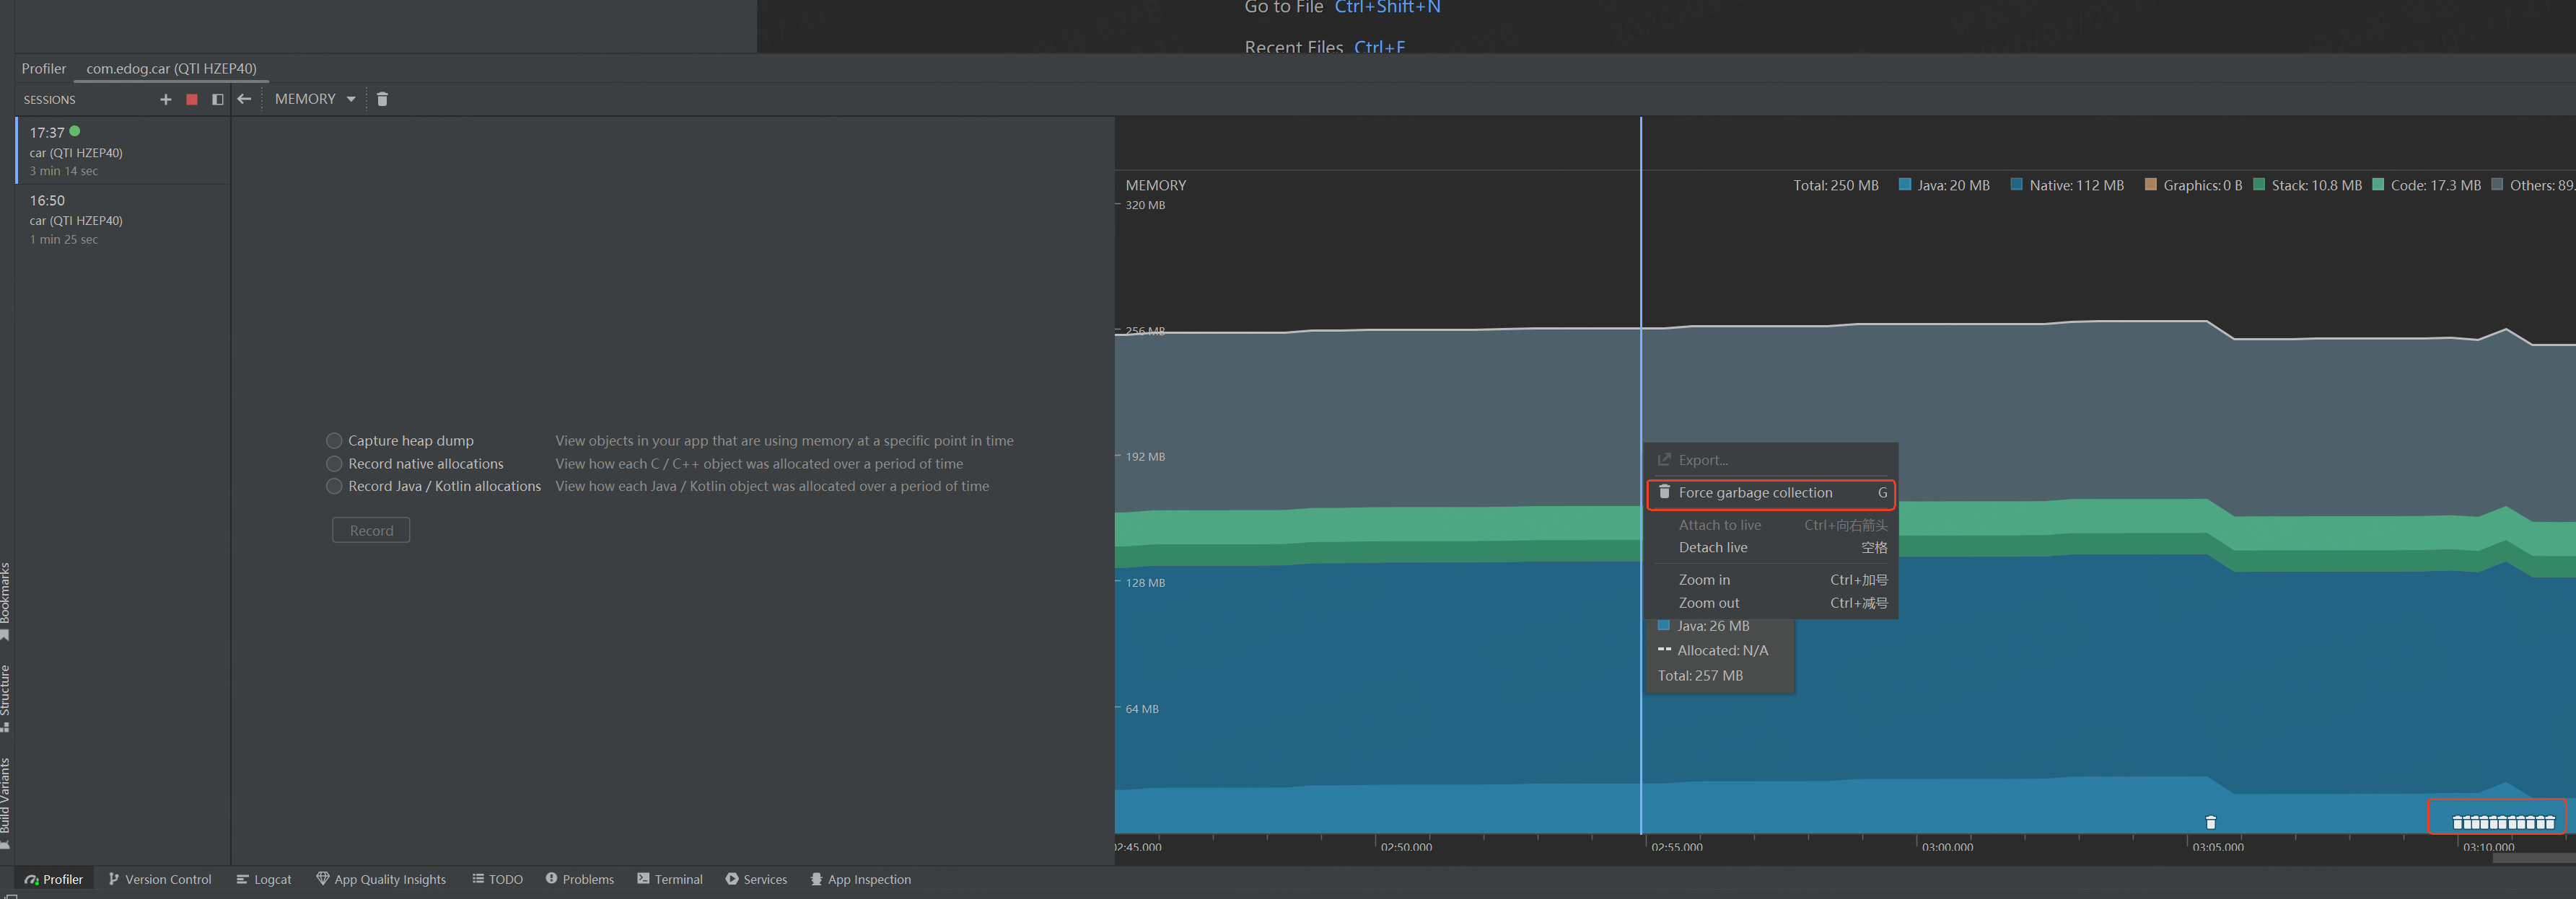Screen dimensions: 2576x899
Task: Open the Services tool window
Action: tap(757, 879)
